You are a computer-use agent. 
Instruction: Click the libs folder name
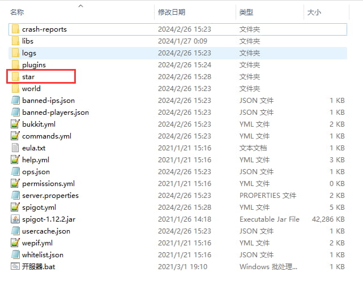click(28, 41)
